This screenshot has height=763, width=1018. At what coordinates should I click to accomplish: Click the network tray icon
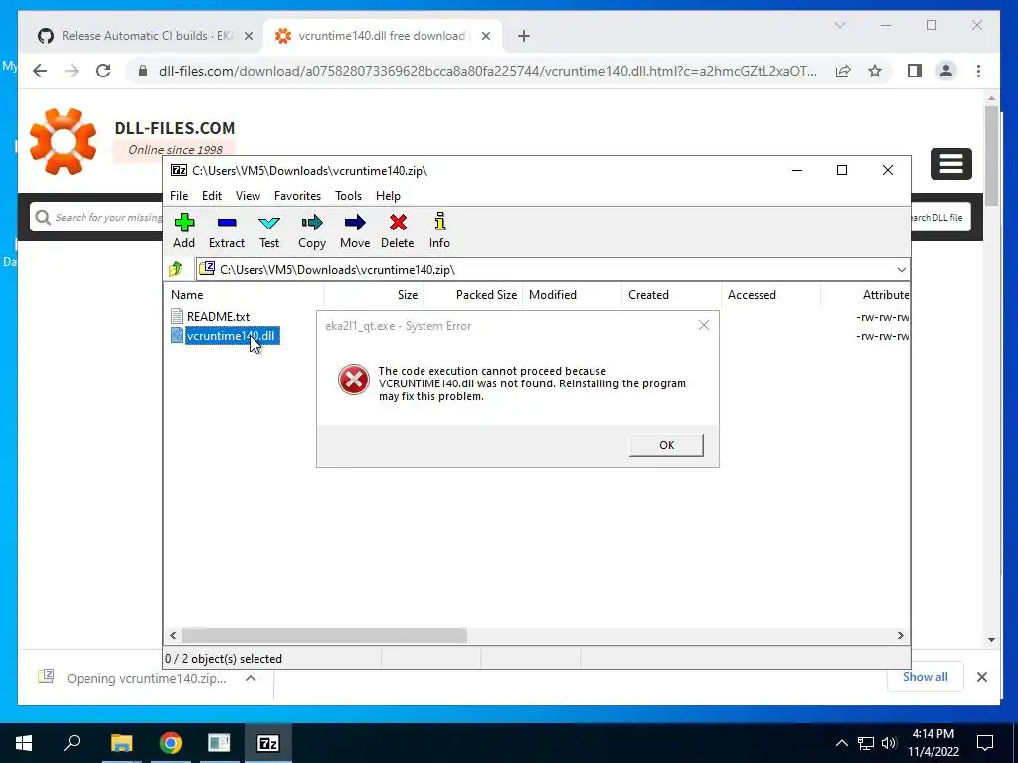coord(866,743)
